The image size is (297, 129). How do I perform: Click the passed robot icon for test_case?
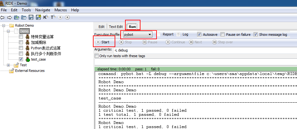(x=28, y=59)
